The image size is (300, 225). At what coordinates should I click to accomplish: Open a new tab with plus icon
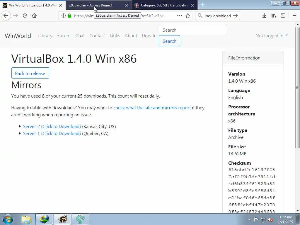202,5
